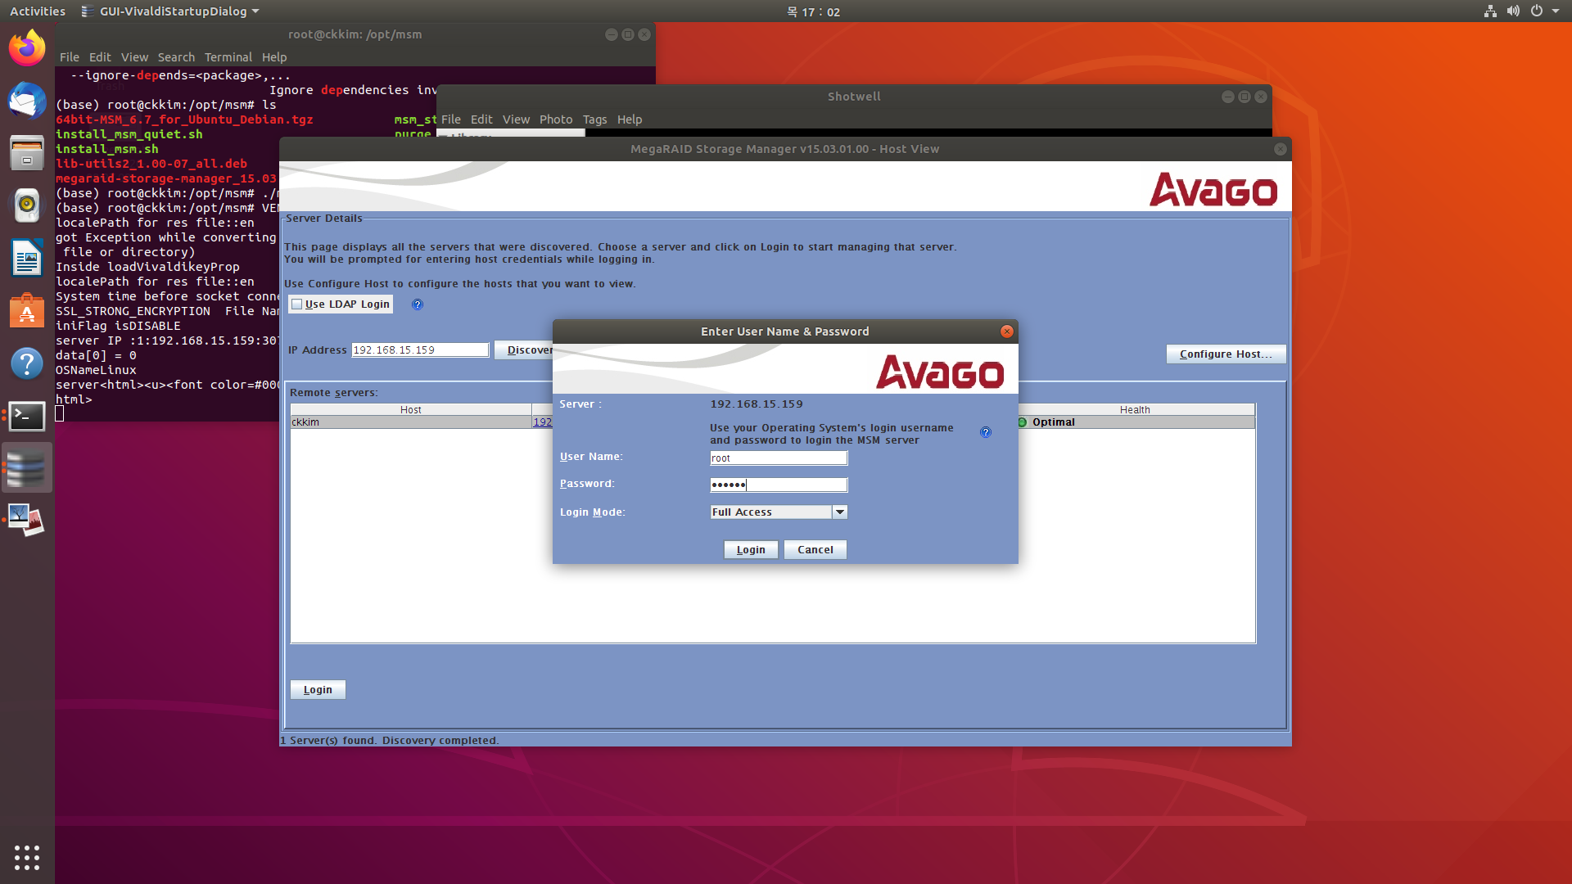Click the Discover Host button
Viewport: 1572px width, 884px height.
[x=524, y=350]
